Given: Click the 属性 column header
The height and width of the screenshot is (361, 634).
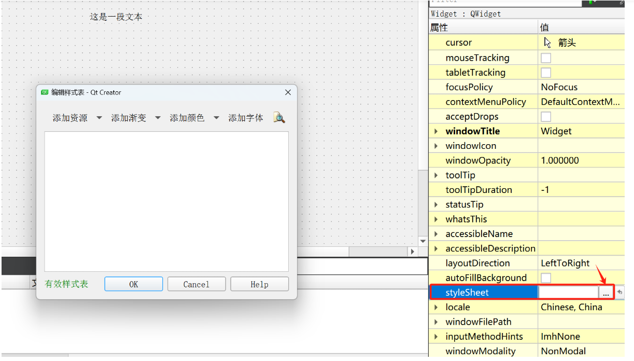Looking at the screenshot, I should point(439,27).
